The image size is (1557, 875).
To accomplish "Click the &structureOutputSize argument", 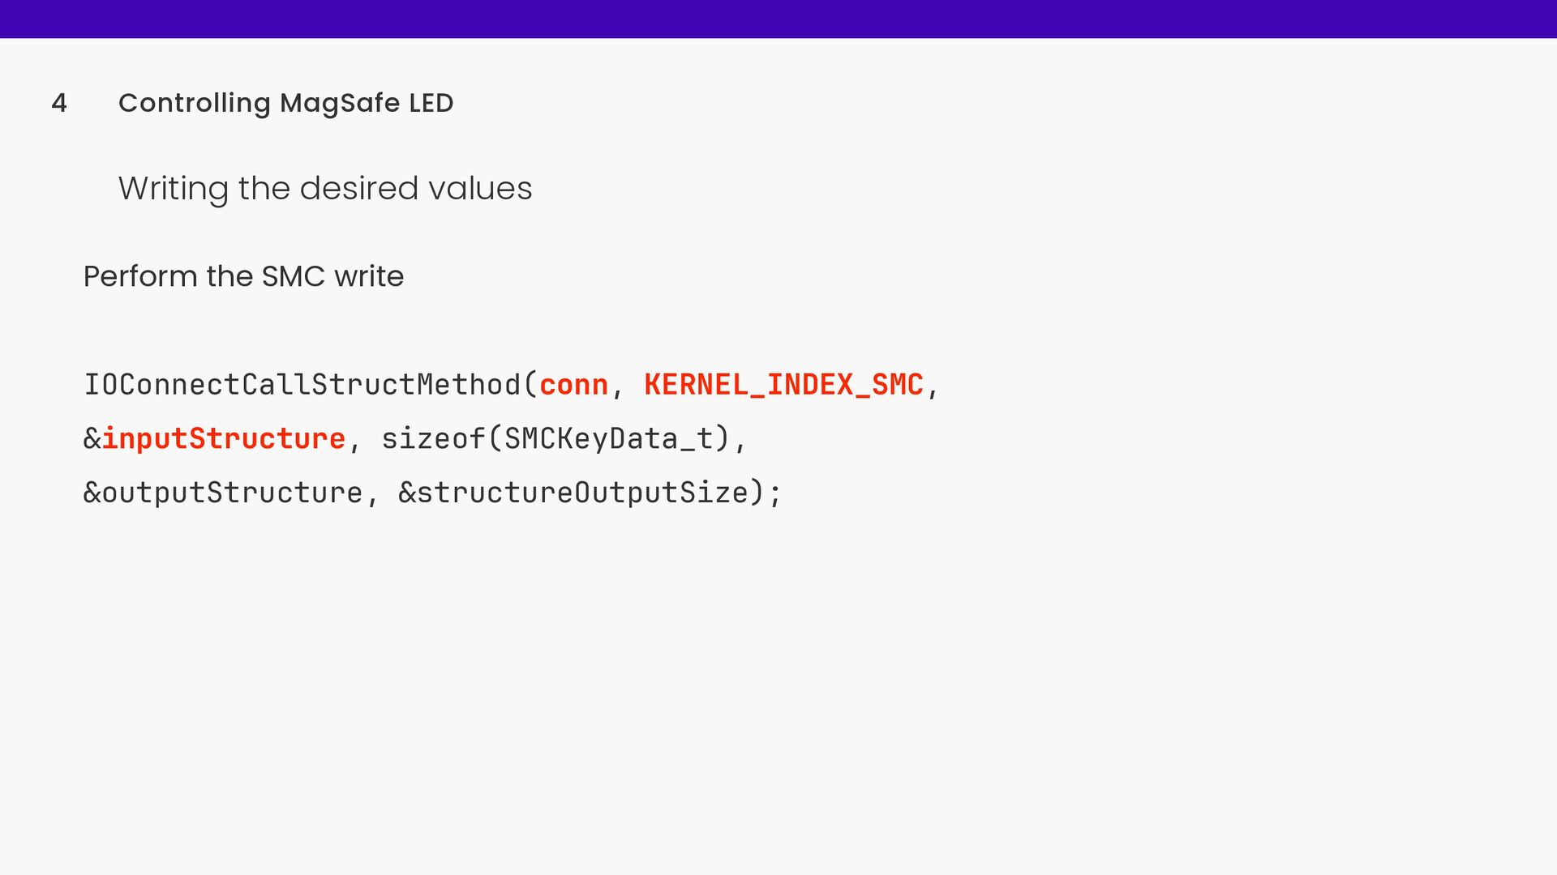I will click(573, 493).
